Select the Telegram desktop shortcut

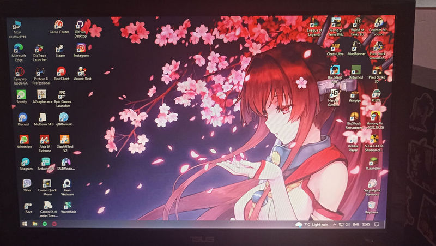pyautogui.click(x=26, y=164)
